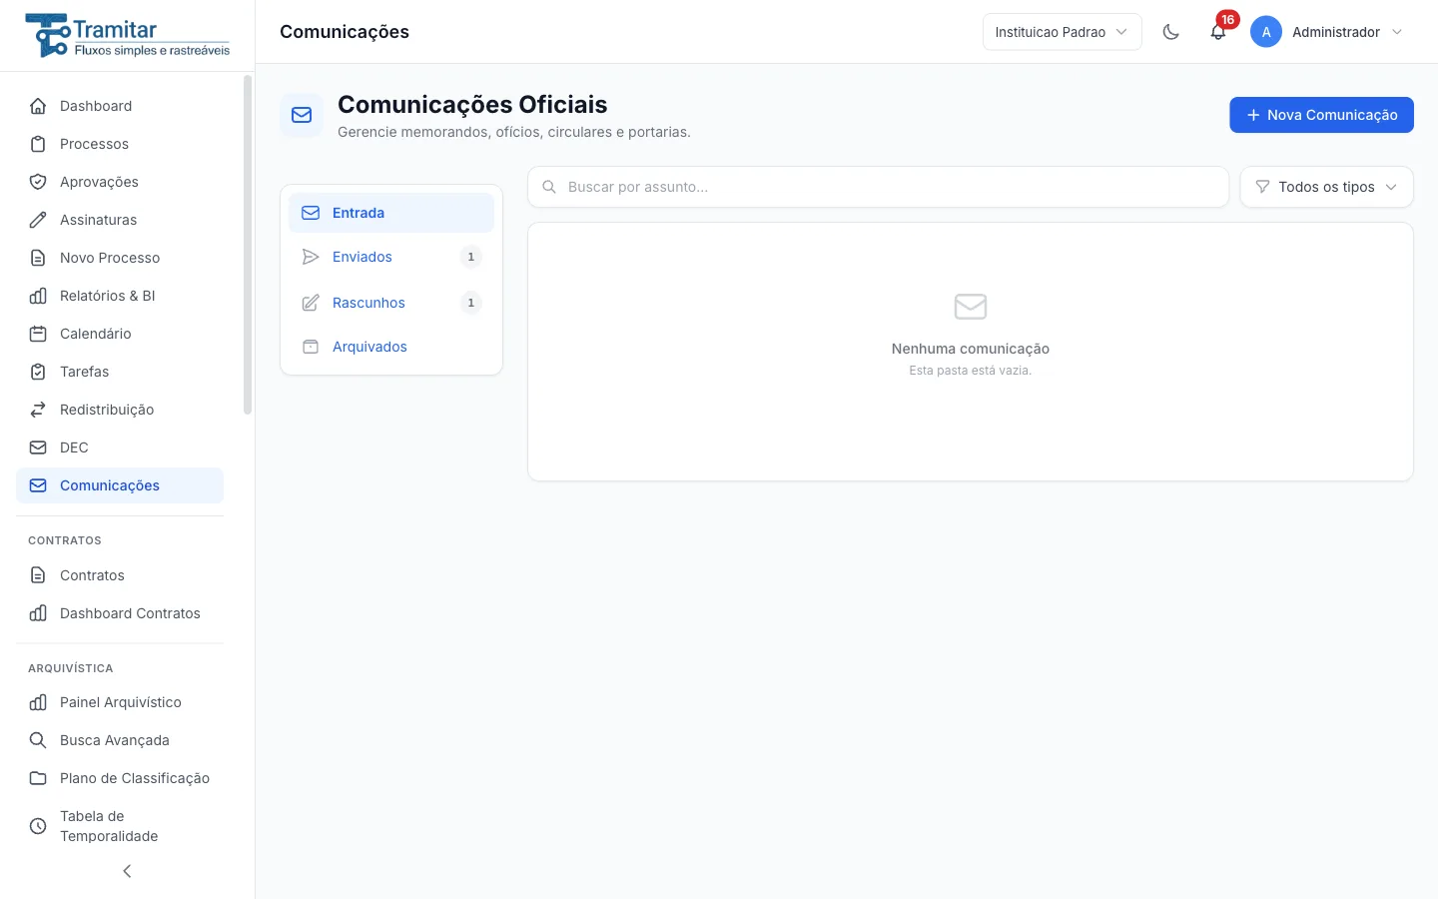1438x899 pixels.
Task: Open Tabela de Temporalidade link
Action: point(120,826)
